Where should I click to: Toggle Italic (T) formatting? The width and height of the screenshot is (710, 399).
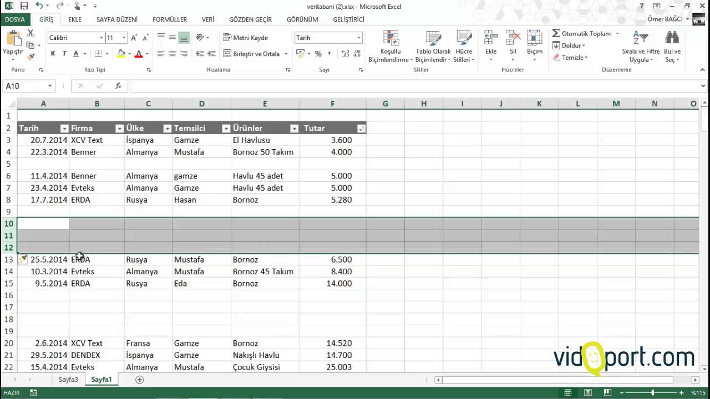[64, 54]
